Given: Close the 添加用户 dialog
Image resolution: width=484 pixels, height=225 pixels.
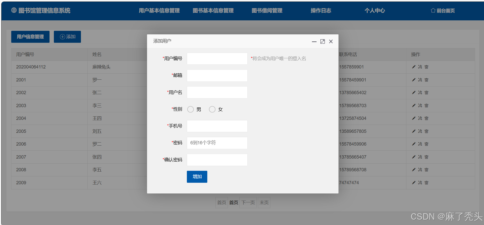Looking at the screenshot, I should 331,41.
